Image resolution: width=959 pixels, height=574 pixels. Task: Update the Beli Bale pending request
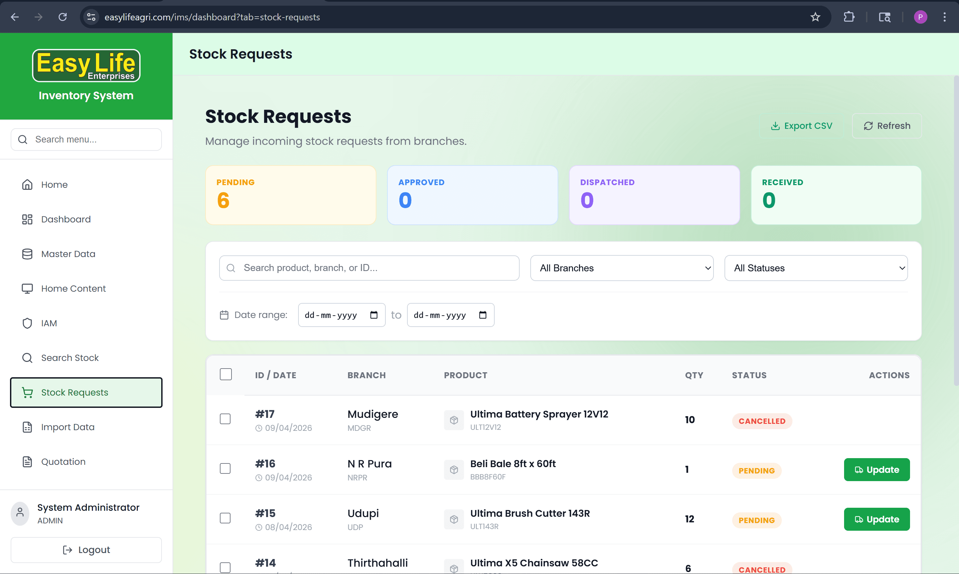877,469
